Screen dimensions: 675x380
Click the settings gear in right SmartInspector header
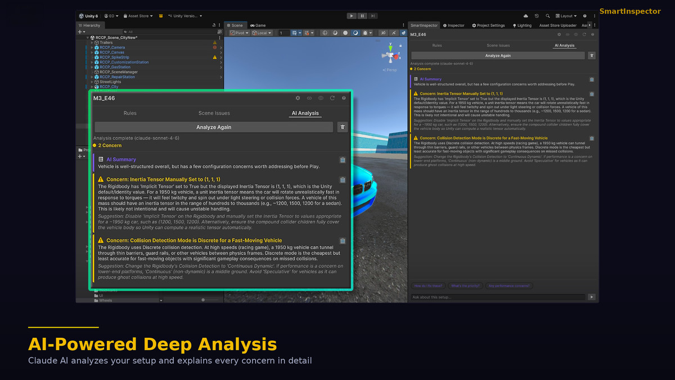(x=559, y=34)
